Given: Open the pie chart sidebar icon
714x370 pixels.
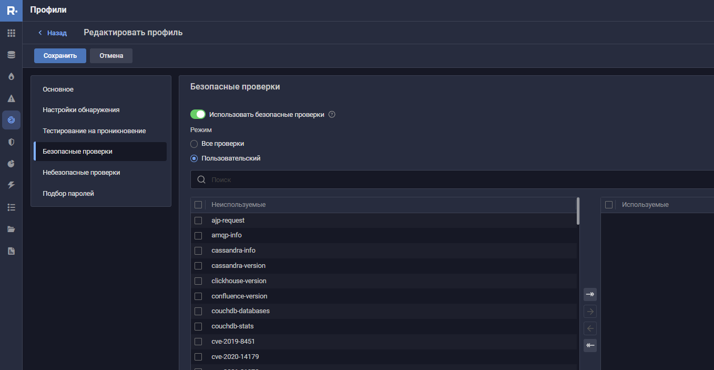Looking at the screenshot, I should coord(11,164).
